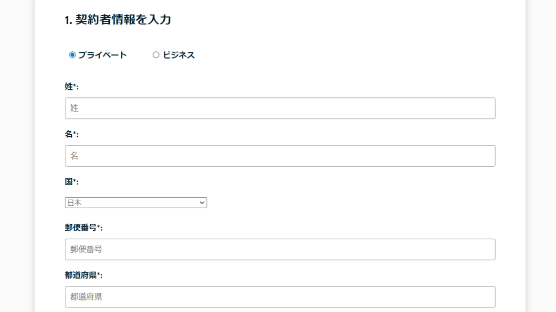Focus the 名 given name input field
Viewport: 556px width, 312px height.
[x=280, y=156]
